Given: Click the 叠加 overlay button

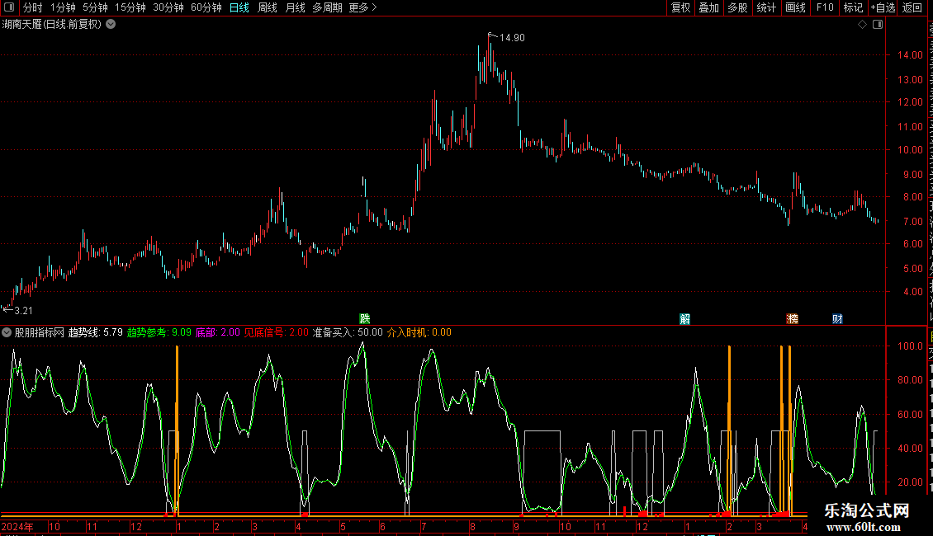Looking at the screenshot, I should click(x=708, y=7).
